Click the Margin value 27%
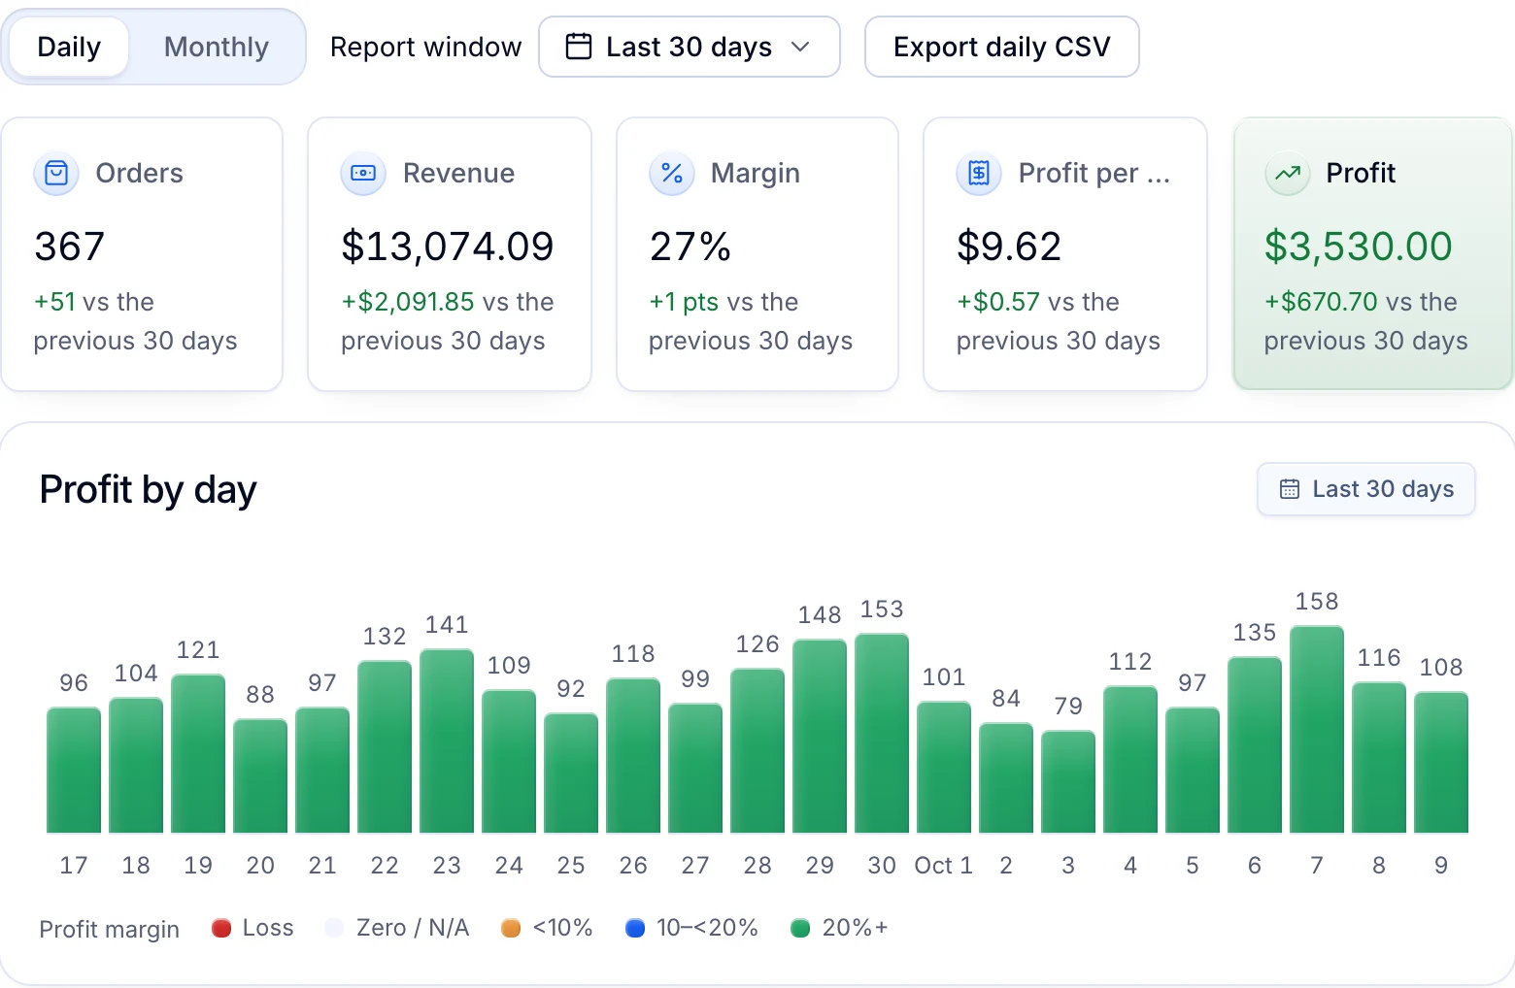This screenshot has width=1515, height=988. (x=690, y=247)
